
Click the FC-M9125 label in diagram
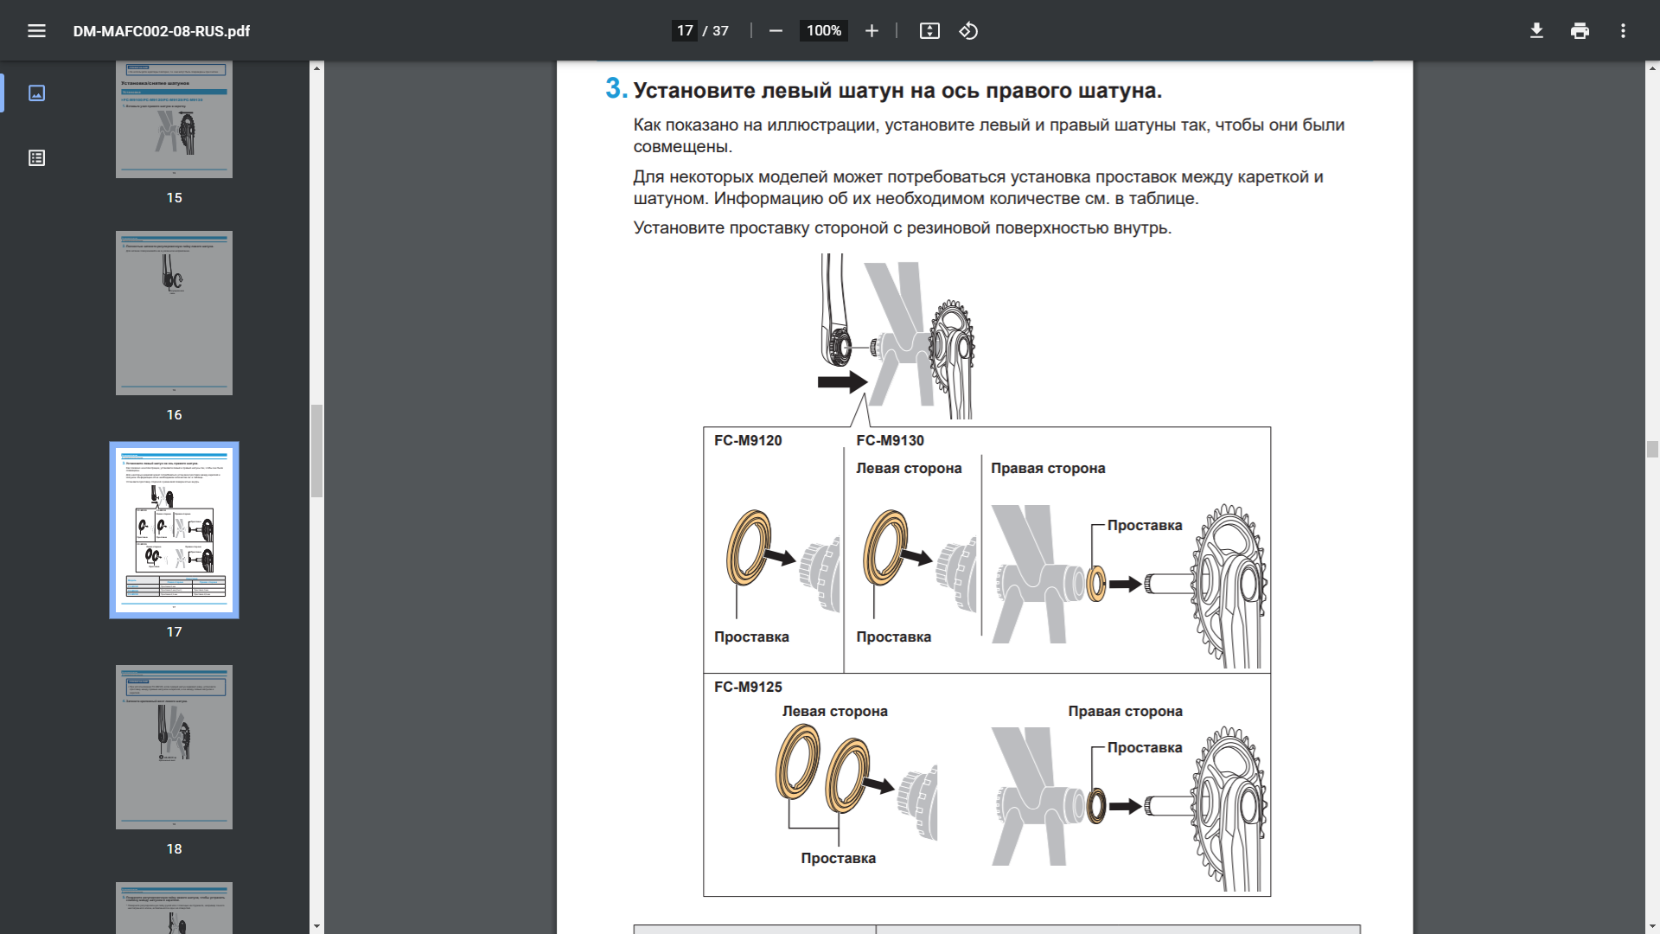(x=748, y=687)
